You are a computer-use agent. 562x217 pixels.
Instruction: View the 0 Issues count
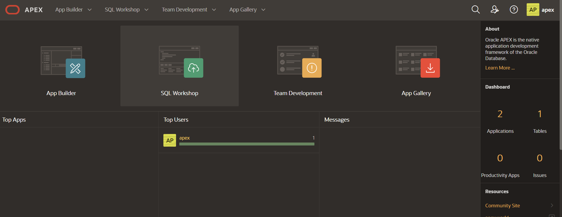click(x=540, y=158)
